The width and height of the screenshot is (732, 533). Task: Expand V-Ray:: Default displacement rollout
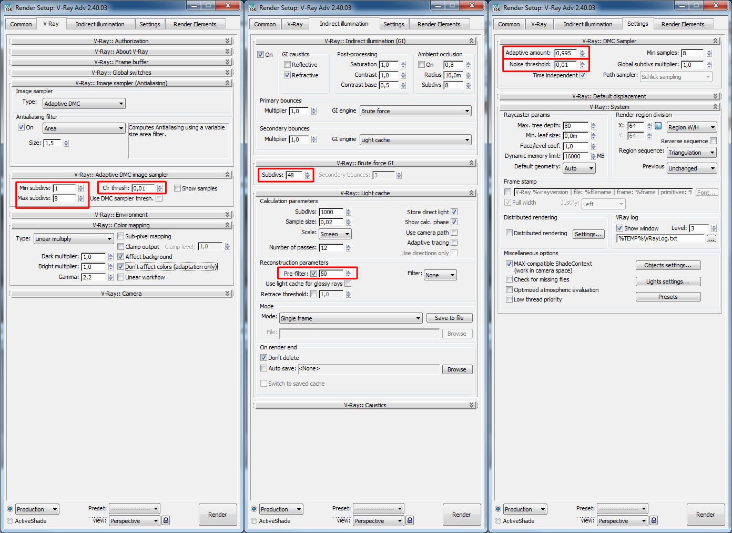tap(609, 96)
